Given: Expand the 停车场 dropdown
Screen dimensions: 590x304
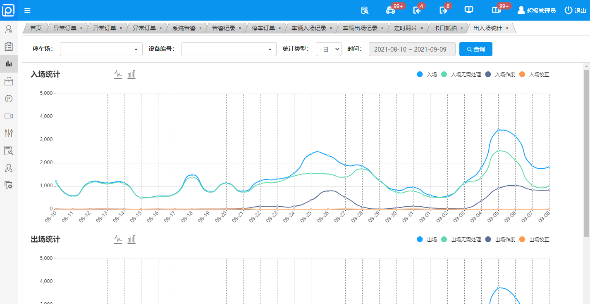Looking at the screenshot, I should coord(101,49).
